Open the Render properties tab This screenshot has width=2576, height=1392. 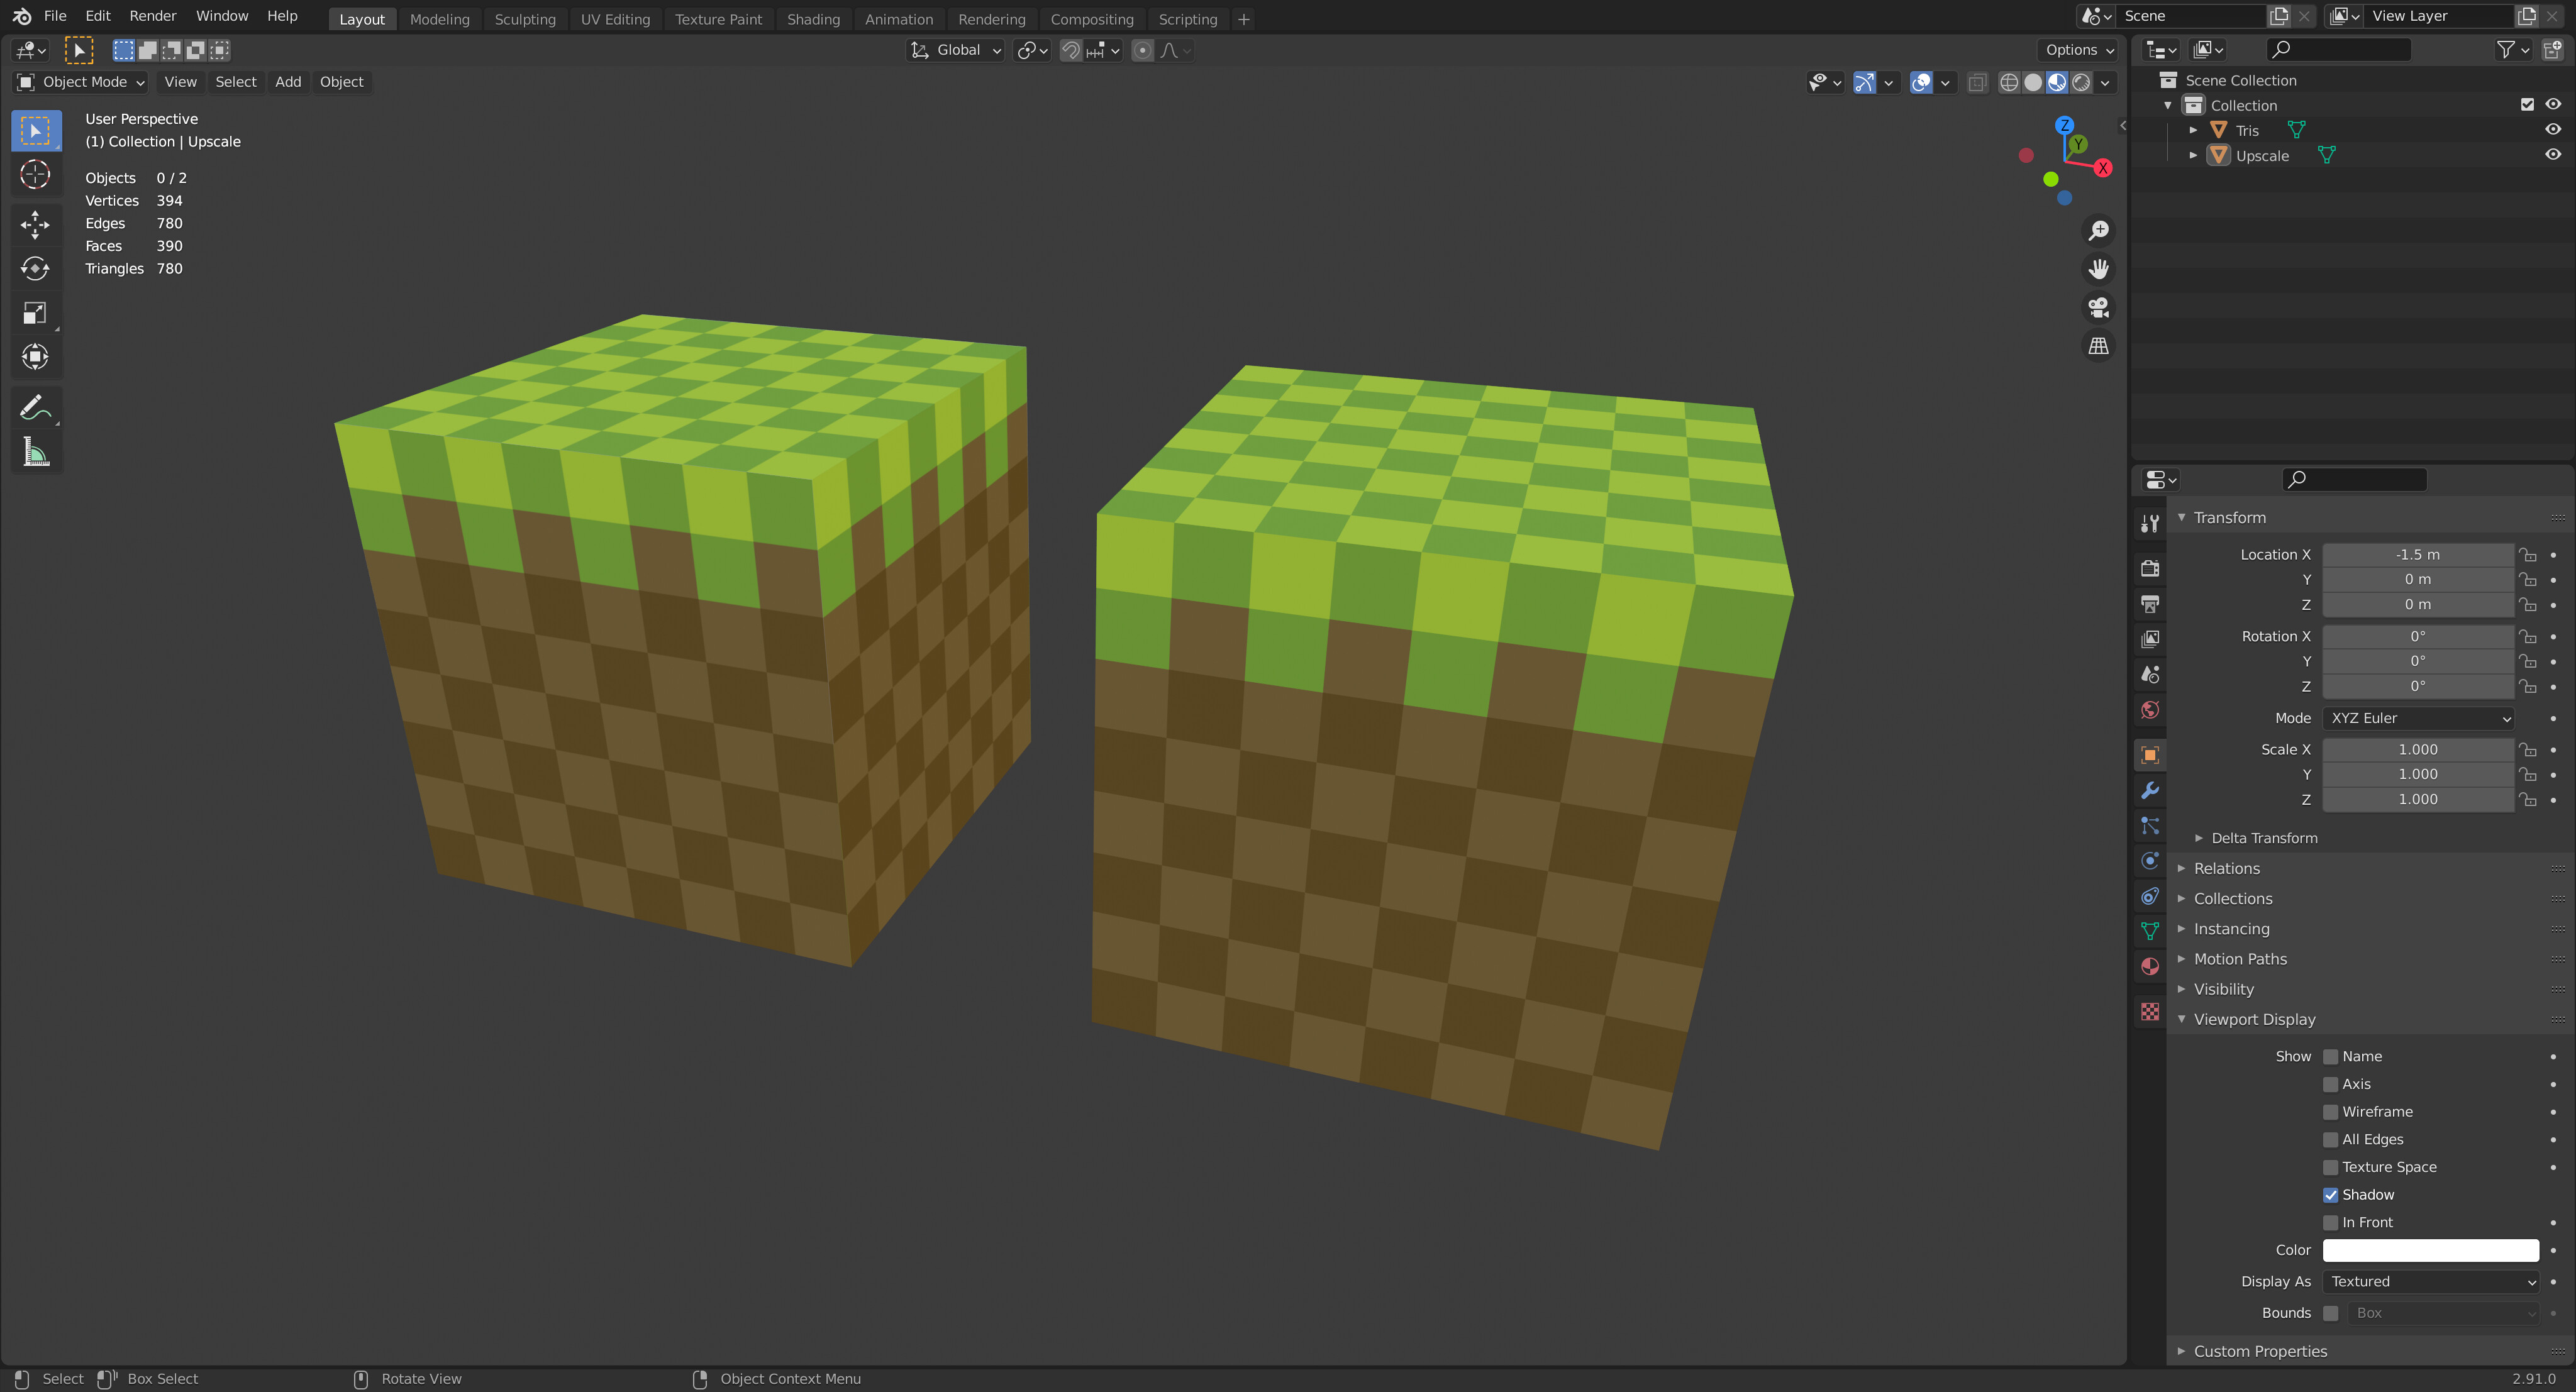(x=2150, y=569)
